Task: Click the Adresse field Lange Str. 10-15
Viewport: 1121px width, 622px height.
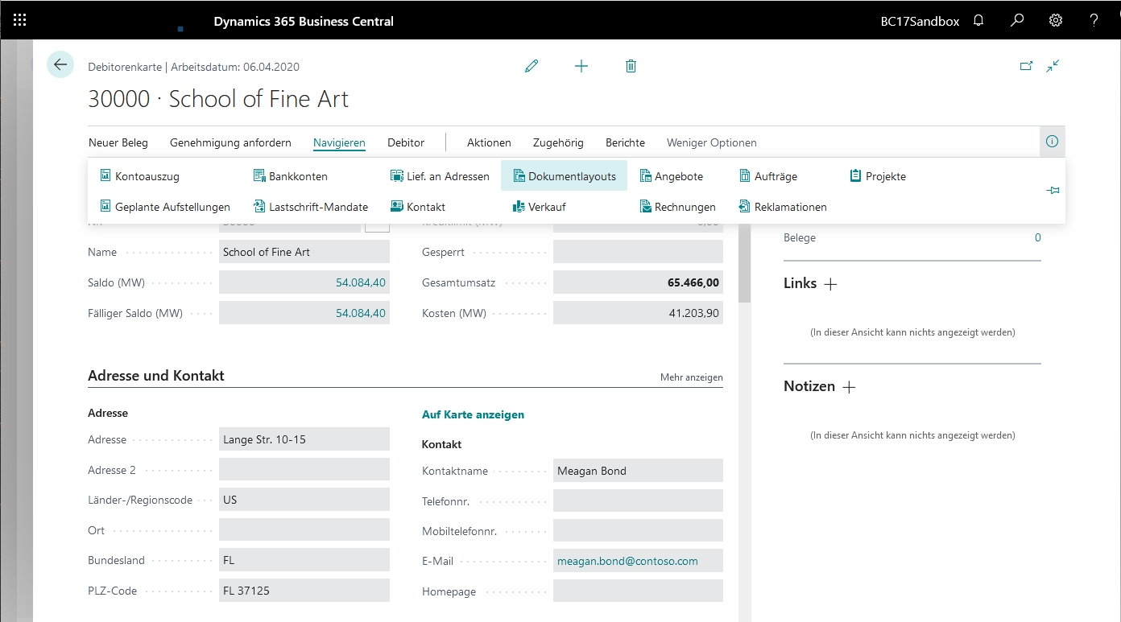Action: click(x=304, y=439)
